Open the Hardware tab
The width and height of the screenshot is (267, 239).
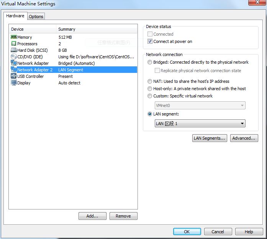click(15, 16)
